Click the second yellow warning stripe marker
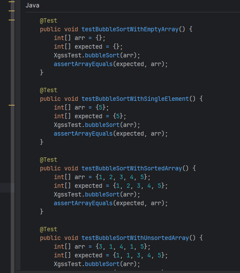This screenshot has height=273, width=240. [x=12, y=11]
